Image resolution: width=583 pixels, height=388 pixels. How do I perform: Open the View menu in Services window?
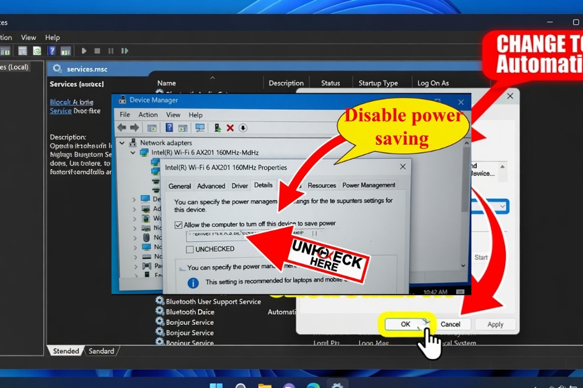click(x=29, y=38)
